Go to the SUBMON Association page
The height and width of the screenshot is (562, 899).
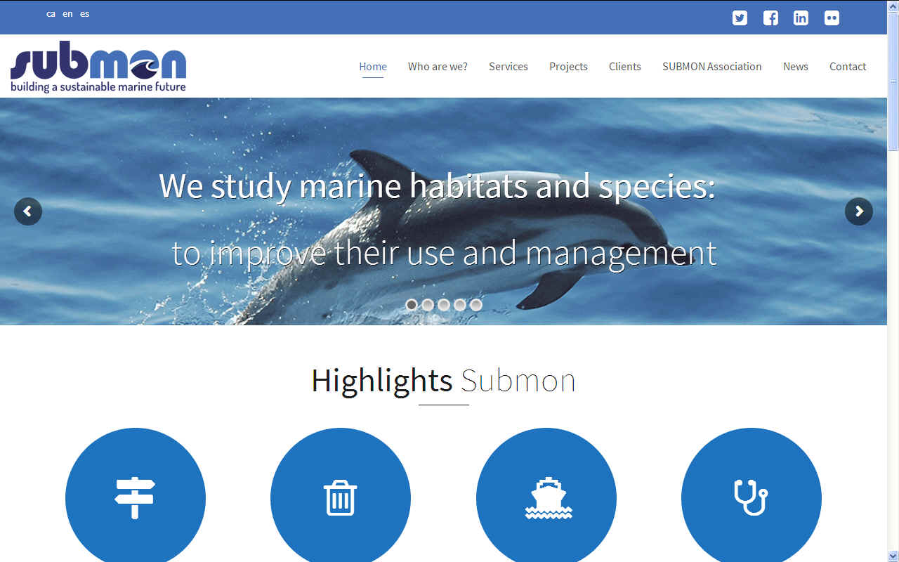pyautogui.click(x=712, y=67)
